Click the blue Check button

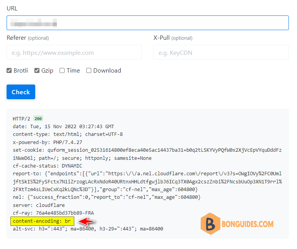point(21,92)
